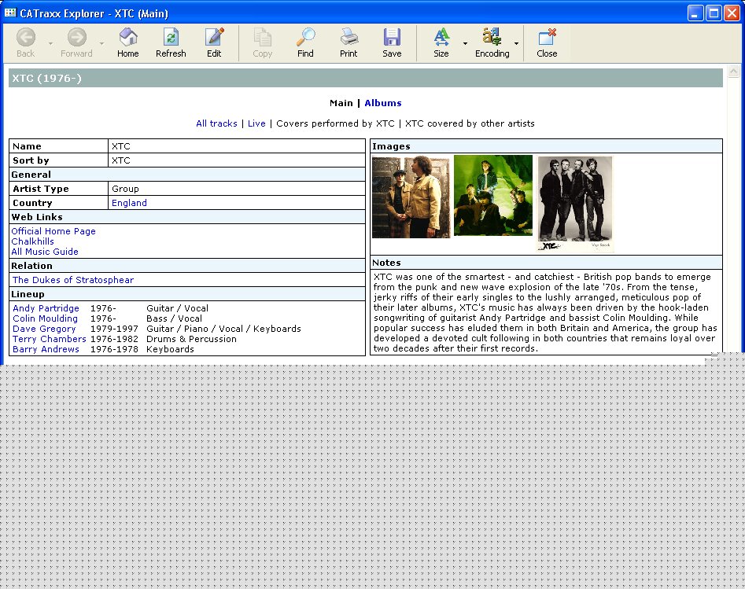Go to Home page icon
The height and width of the screenshot is (589, 745).
(127, 38)
